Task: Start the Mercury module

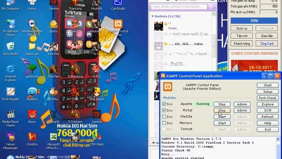Action: tap(222, 123)
